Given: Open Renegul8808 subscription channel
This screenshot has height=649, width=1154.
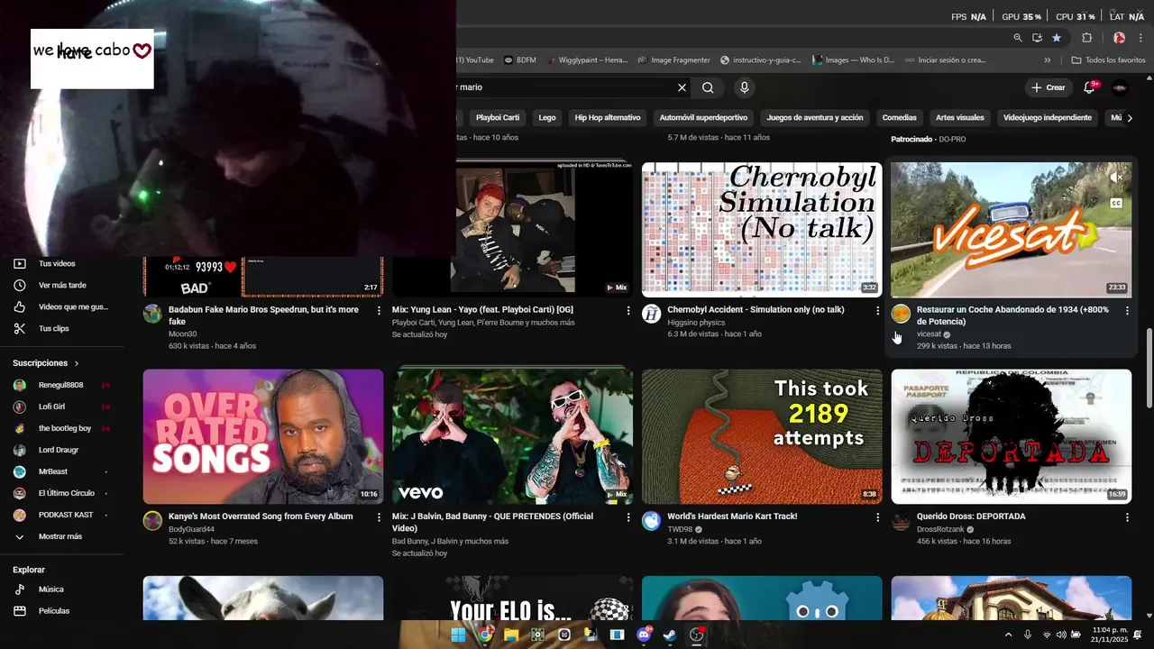Looking at the screenshot, I should coord(61,385).
